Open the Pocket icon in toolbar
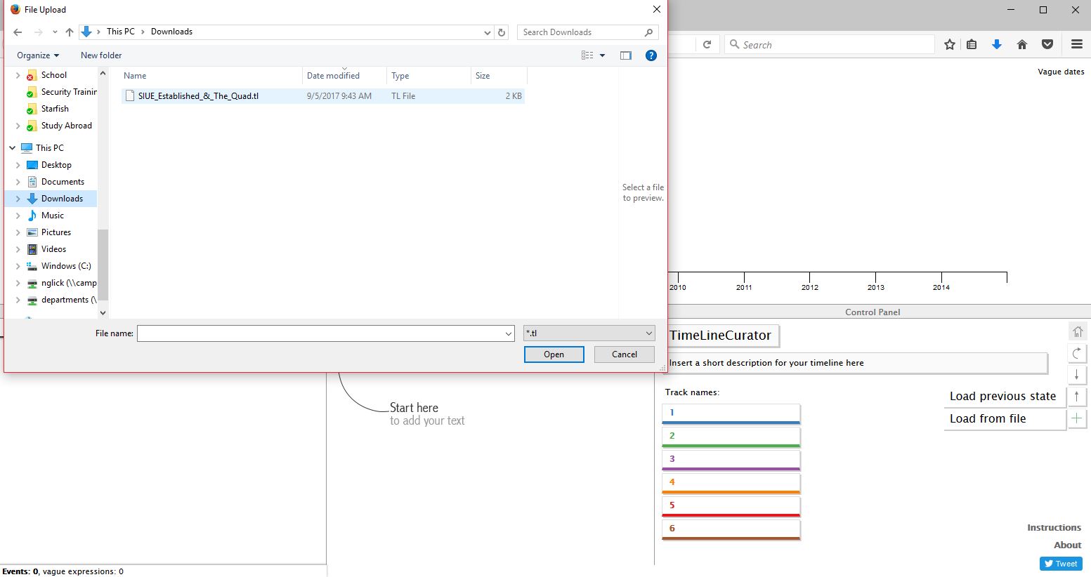Screen dimensions: 1091x577 (1047, 44)
